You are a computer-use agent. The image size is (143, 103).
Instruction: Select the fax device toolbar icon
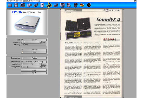click(x=36, y=5)
